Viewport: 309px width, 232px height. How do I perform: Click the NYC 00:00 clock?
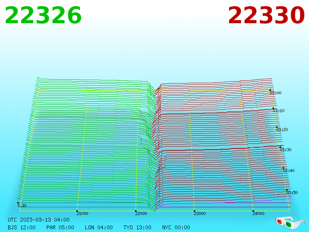point(176,227)
